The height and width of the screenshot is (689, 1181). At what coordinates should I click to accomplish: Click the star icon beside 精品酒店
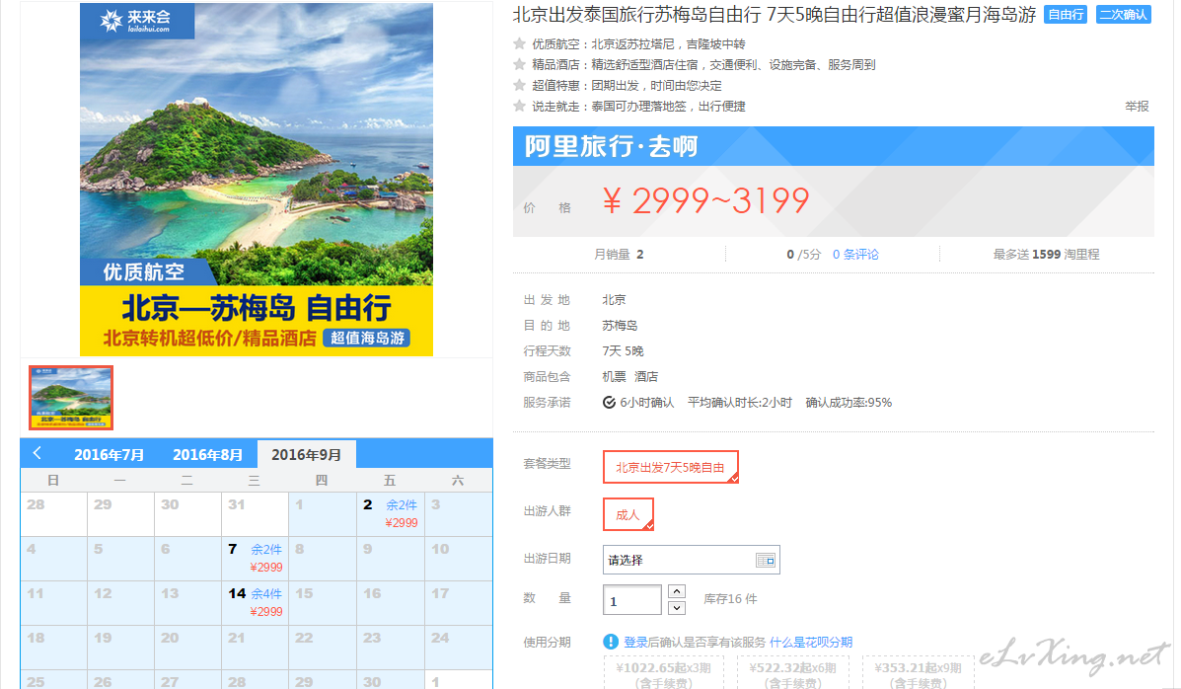(519, 64)
